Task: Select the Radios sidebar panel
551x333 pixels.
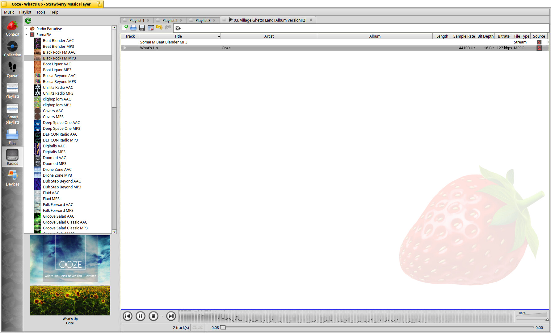Action: click(x=12, y=157)
